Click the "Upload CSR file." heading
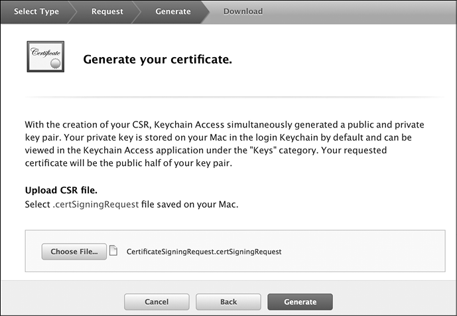457x316 pixels. (x=61, y=191)
